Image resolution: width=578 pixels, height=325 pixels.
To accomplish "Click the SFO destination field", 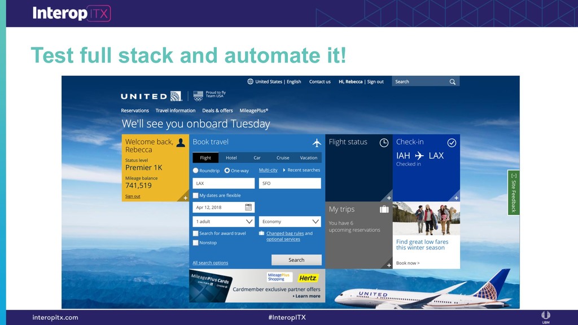I will pyautogui.click(x=290, y=183).
